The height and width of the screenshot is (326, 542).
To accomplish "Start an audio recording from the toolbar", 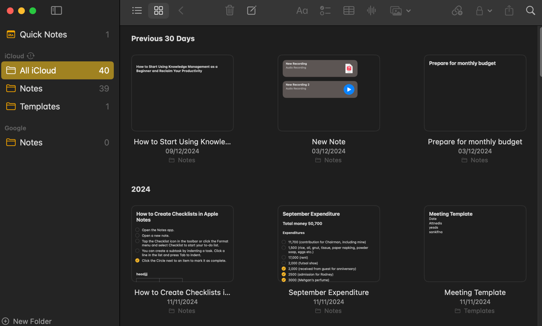I will pos(371,10).
